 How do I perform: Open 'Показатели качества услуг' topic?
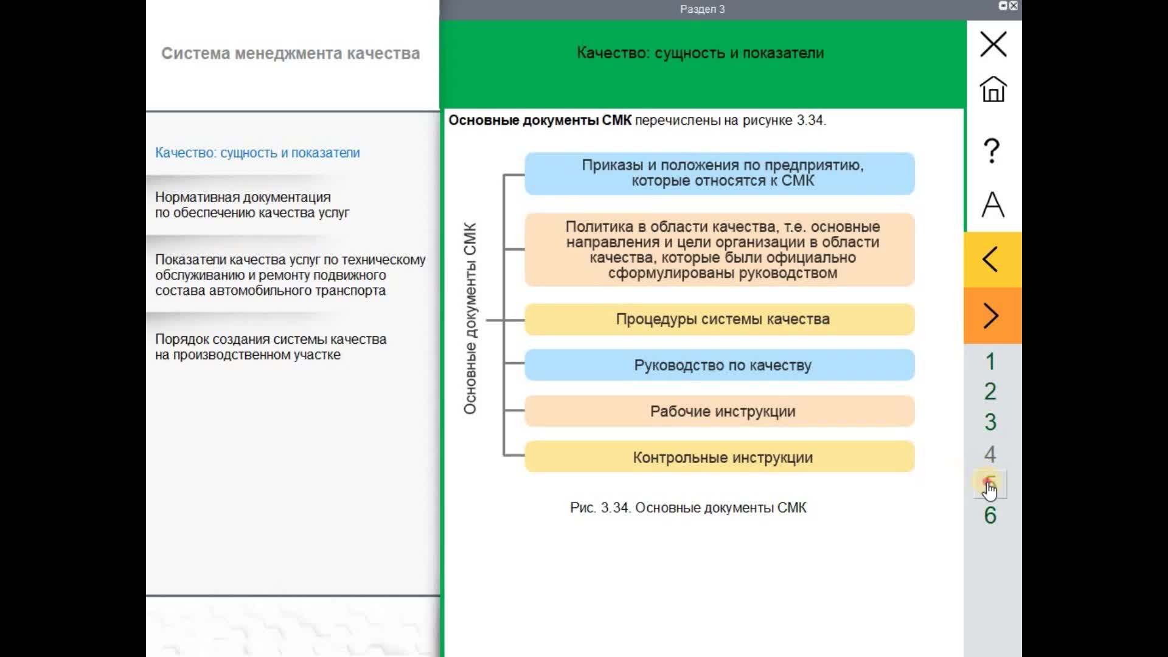[290, 275]
